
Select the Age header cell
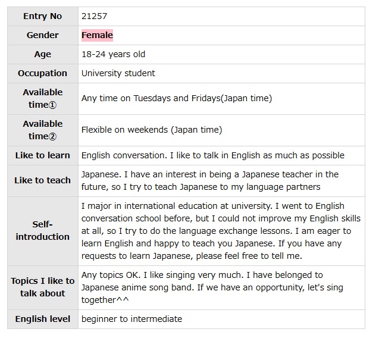43,54
